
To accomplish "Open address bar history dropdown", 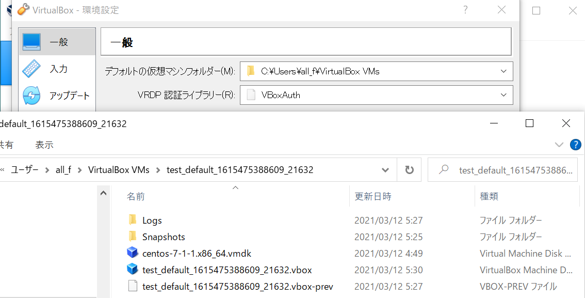I will (385, 170).
